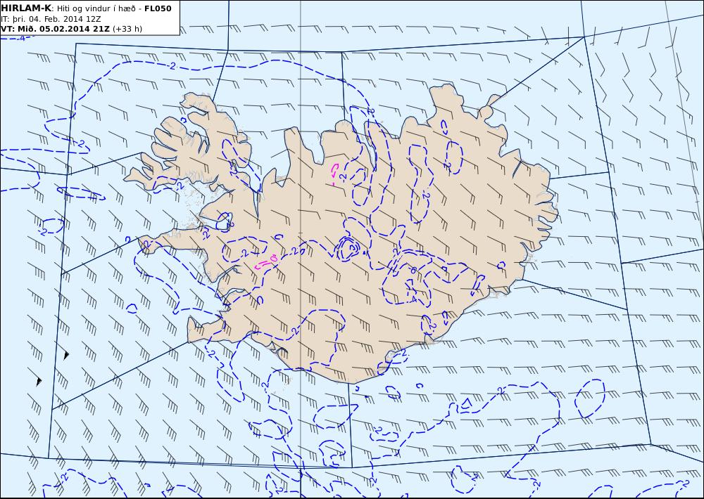Click the 'VT: Mið. 05.02.2014 21Z' valid time

coord(55,29)
